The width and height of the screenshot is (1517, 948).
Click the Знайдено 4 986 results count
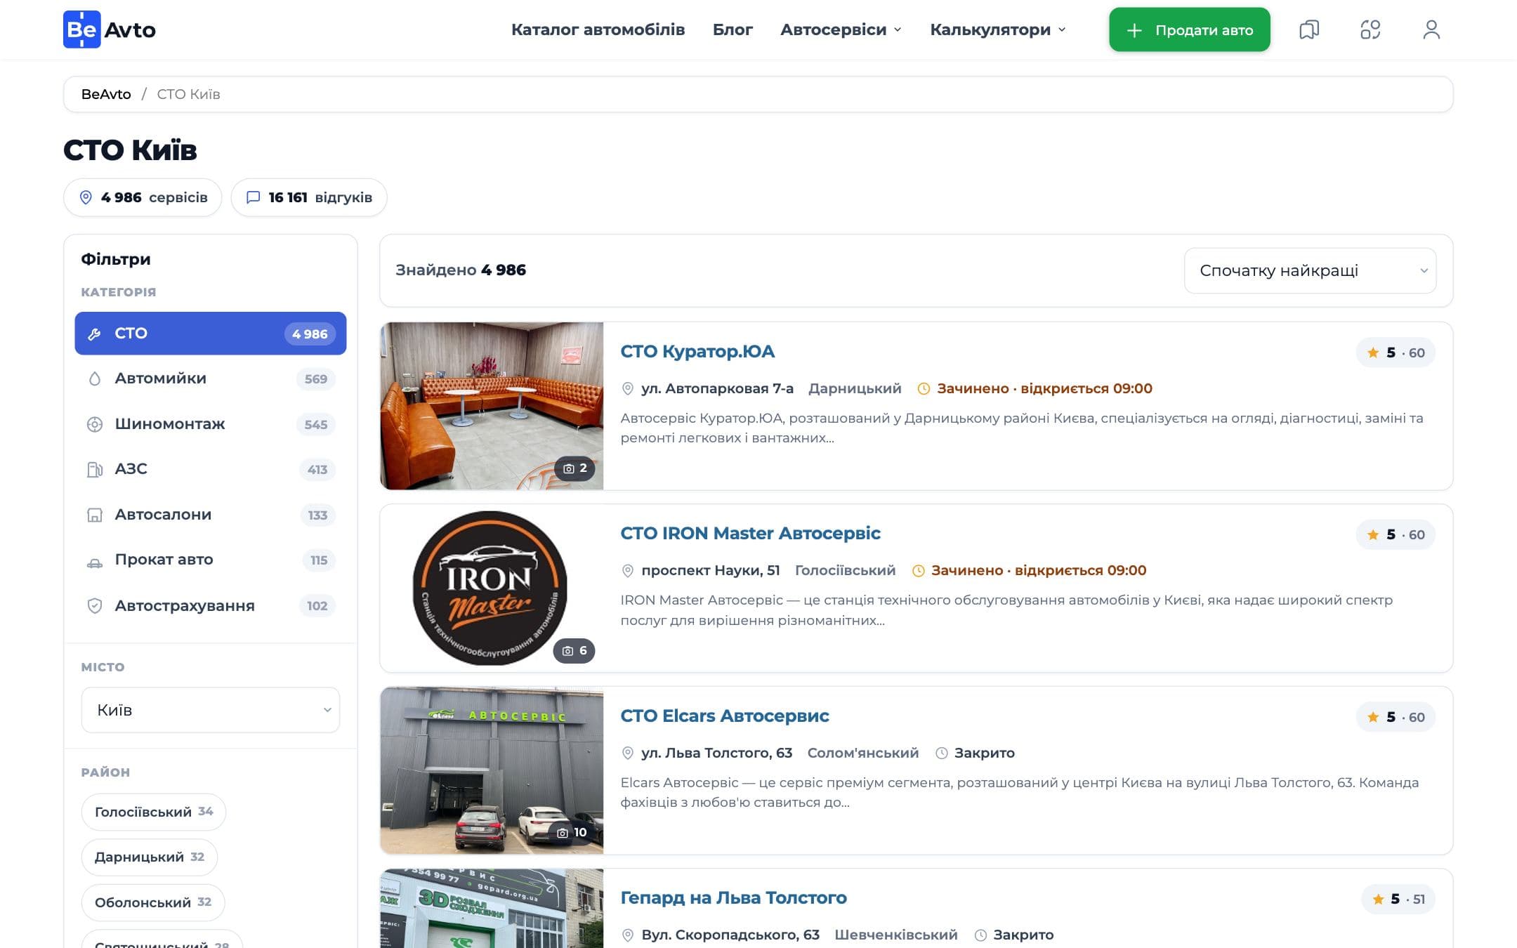[461, 270]
